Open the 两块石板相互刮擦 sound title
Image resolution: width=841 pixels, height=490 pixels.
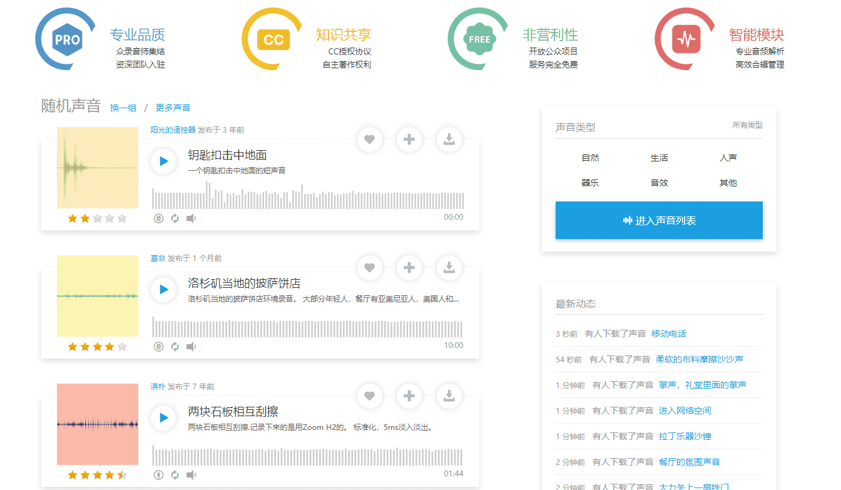233,412
